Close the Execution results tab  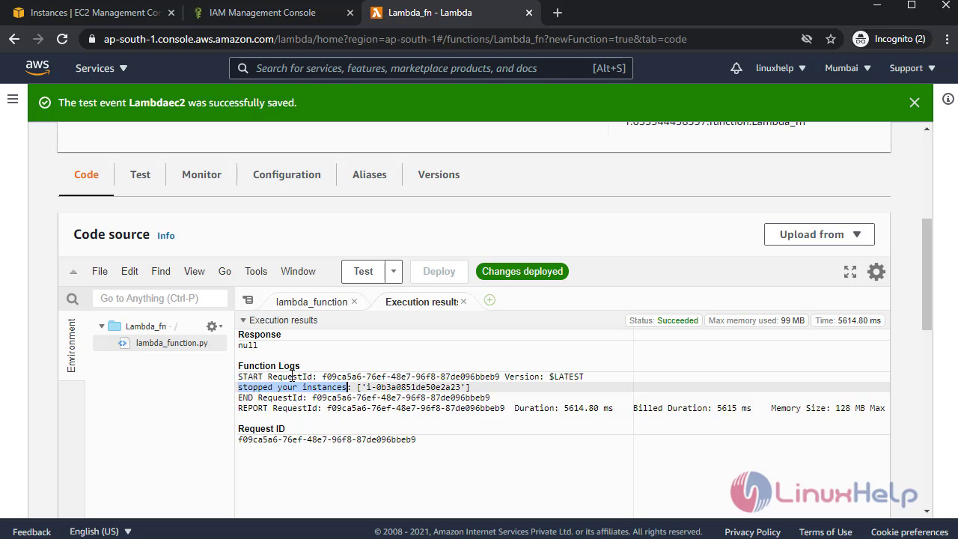click(464, 302)
